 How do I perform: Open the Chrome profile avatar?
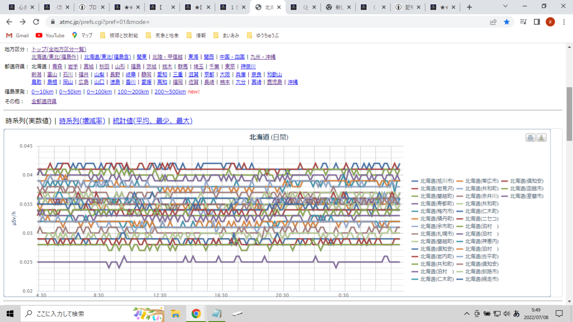coord(550,22)
